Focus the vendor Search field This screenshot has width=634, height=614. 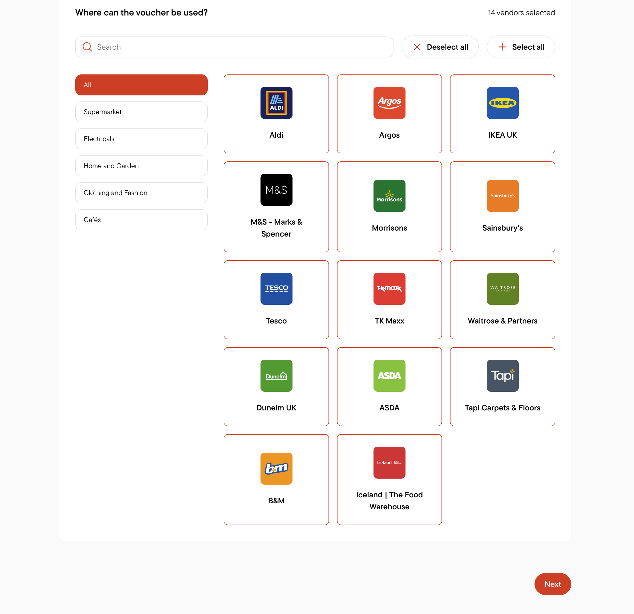tap(234, 47)
